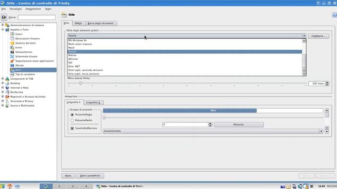Click the Plastik style dropdown arrow
The width and height of the screenshot is (337, 189).
[x=304, y=36]
